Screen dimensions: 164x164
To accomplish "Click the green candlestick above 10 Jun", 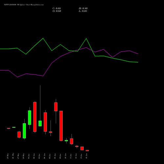I will [x=66, y=141].
